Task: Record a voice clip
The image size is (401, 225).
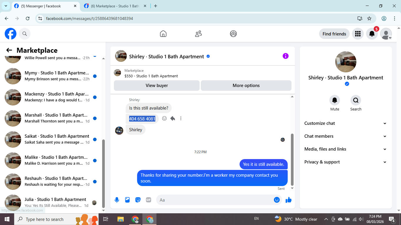Action: click(x=117, y=200)
